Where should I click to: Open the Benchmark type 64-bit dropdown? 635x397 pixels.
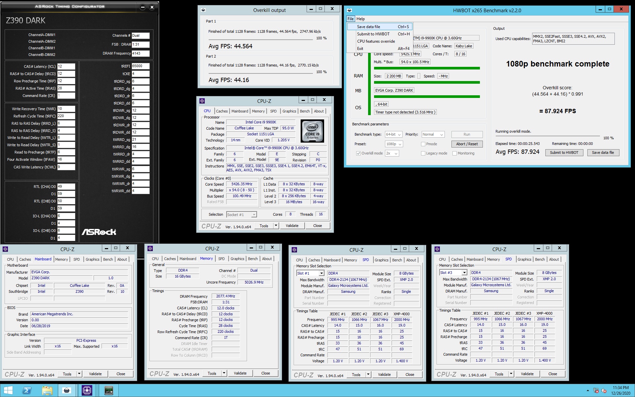click(394, 135)
